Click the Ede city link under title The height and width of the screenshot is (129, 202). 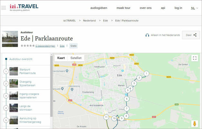click(62, 46)
